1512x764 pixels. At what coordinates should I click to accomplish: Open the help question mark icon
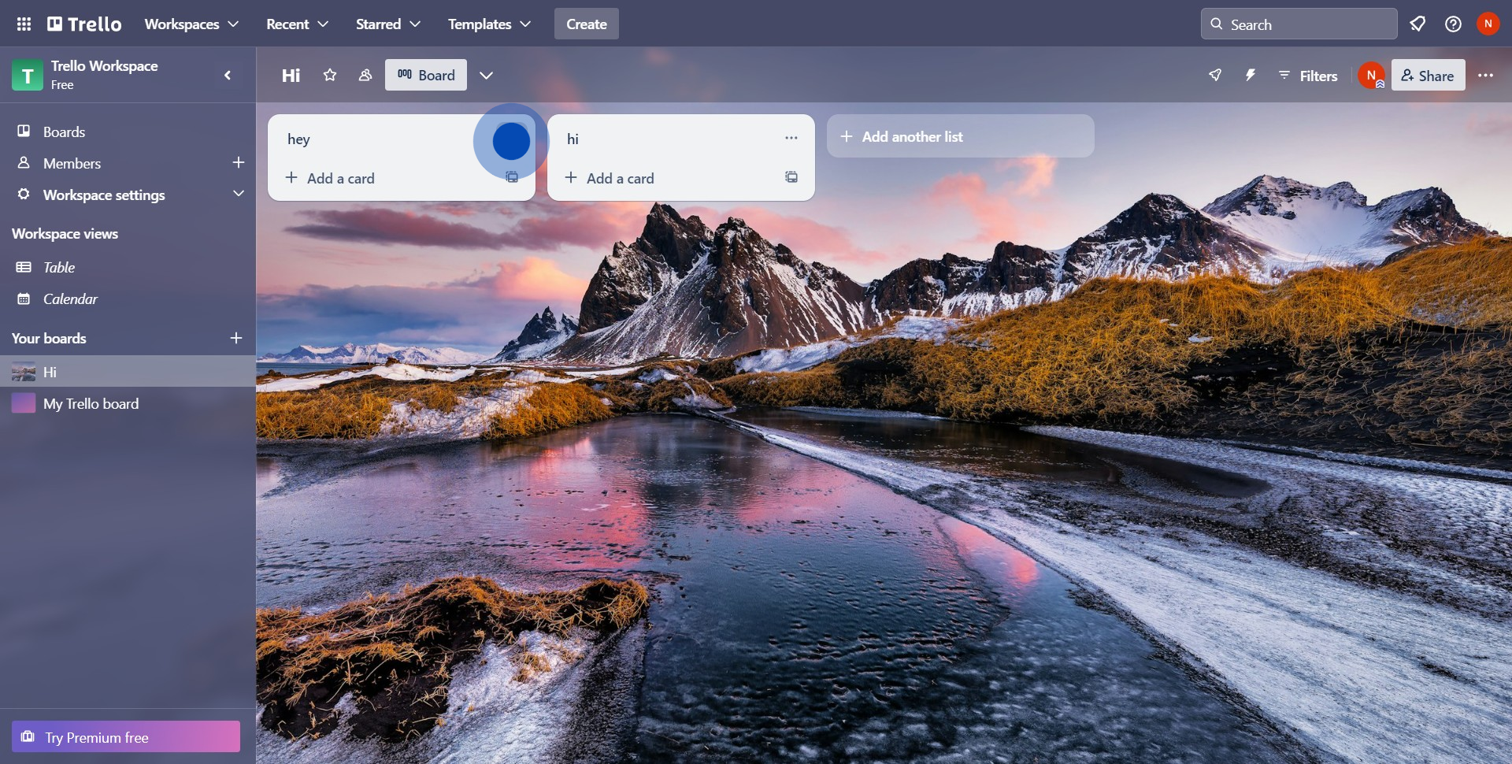pyautogui.click(x=1453, y=24)
